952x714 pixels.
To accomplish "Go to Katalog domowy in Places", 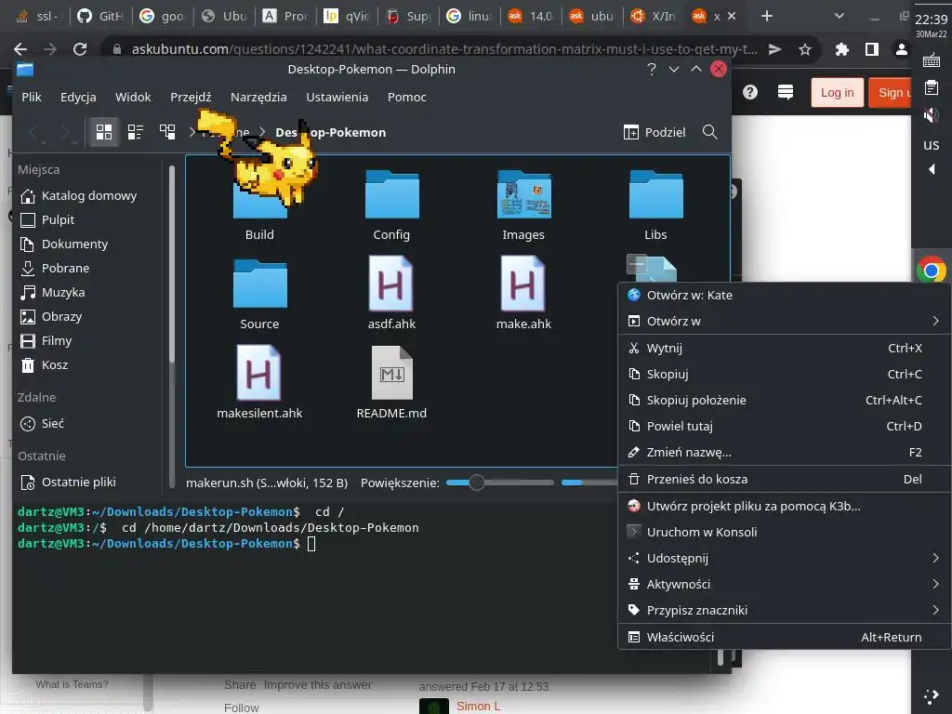I will click(88, 195).
